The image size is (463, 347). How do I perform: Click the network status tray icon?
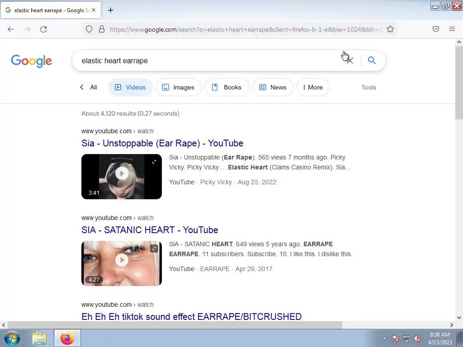coord(406,338)
